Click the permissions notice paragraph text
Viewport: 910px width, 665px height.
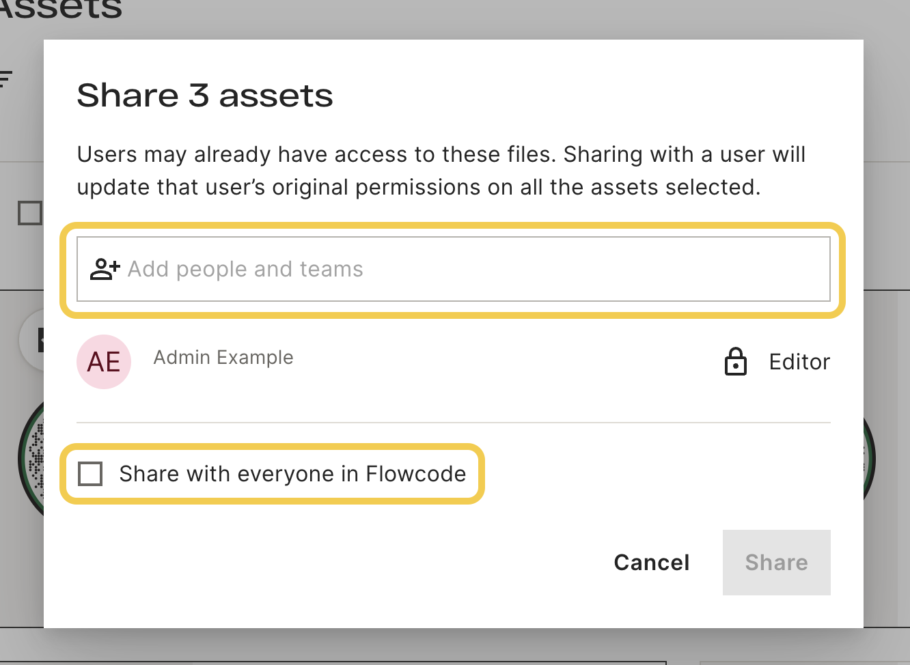click(x=441, y=171)
